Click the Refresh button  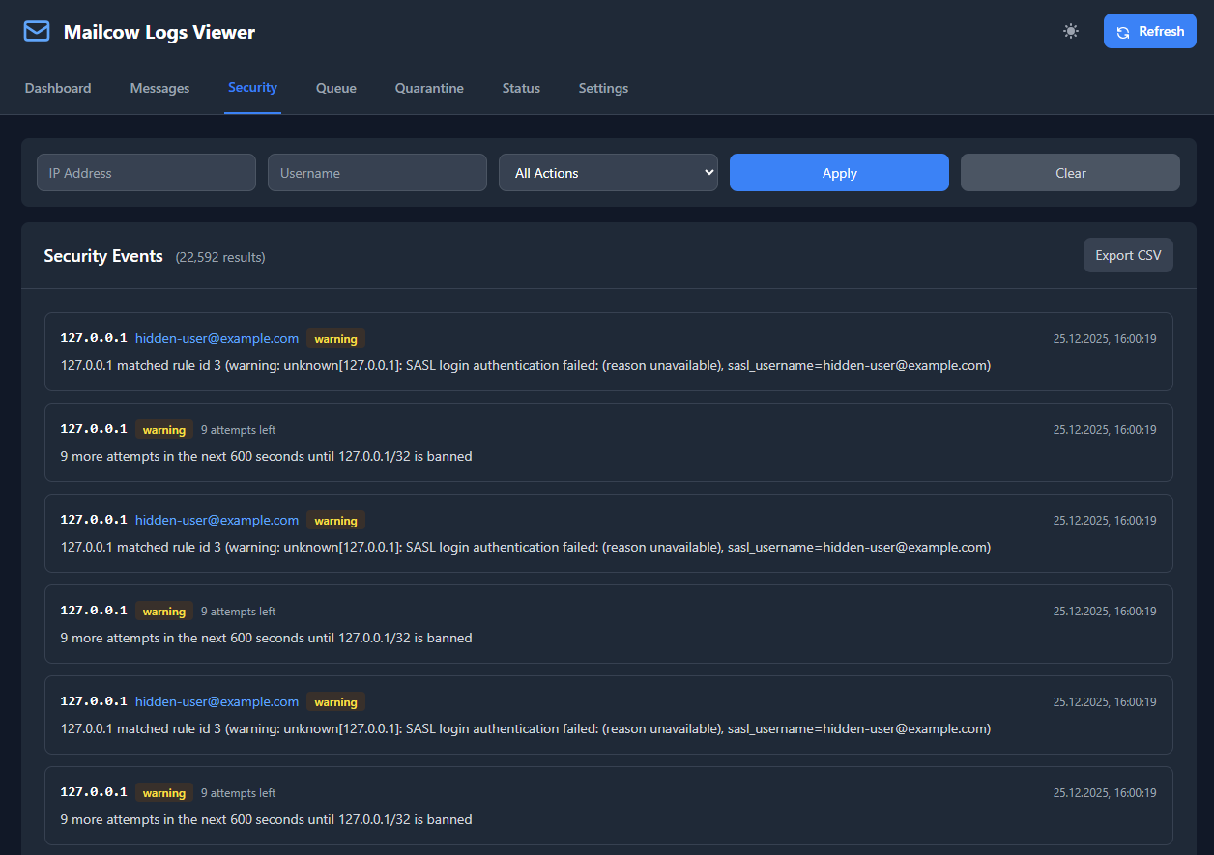1149,31
